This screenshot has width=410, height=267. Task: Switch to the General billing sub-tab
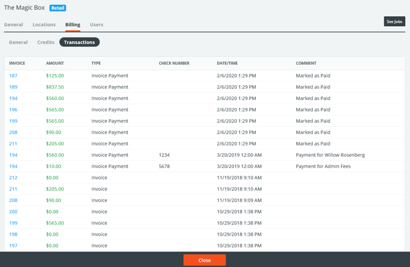pos(18,42)
